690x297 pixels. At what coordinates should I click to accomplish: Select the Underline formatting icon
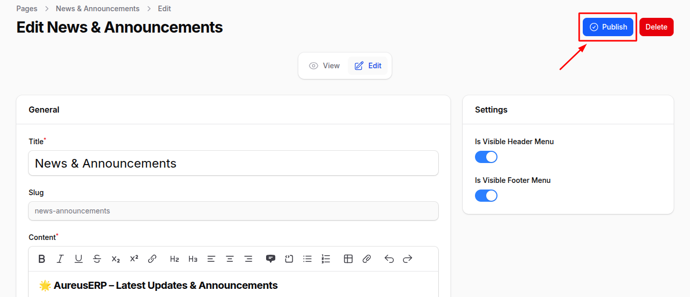[78, 259]
